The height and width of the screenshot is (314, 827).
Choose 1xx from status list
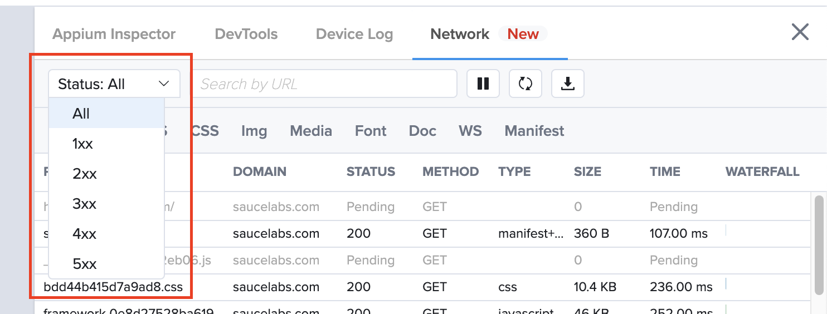coord(82,144)
